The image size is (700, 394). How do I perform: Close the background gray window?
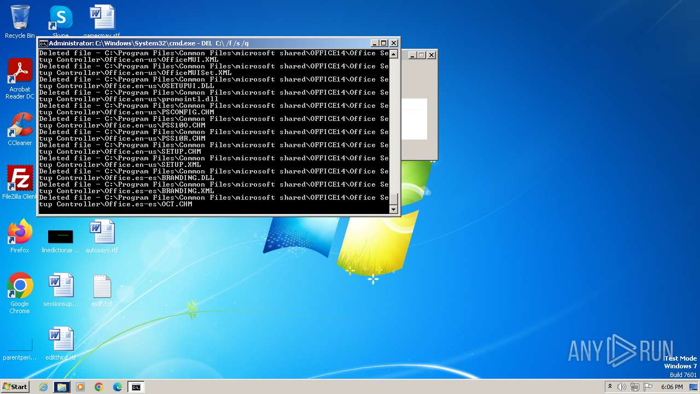point(431,55)
